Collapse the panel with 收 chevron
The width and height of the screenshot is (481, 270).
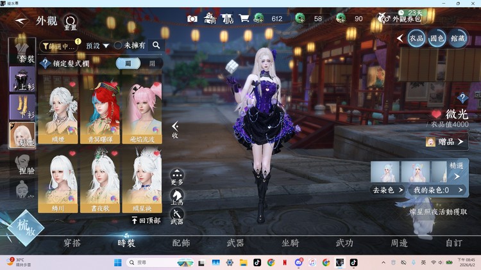pyautogui.click(x=175, y=130)
